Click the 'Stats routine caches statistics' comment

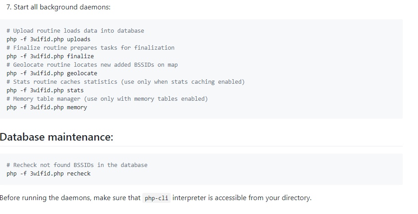[63, 81]
